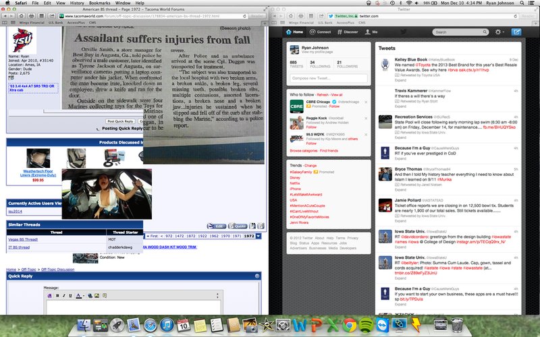This screenshot has height=337, width=540.
Task: Click the Twitter Home tab
Action: tap(295, 32)
